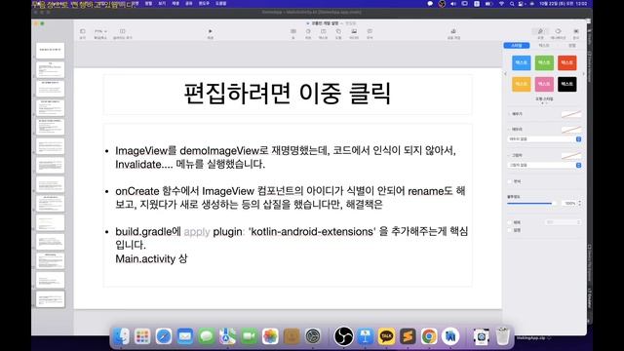Select the last highlighted slide thumbnail in navigator

coord(50,299)
